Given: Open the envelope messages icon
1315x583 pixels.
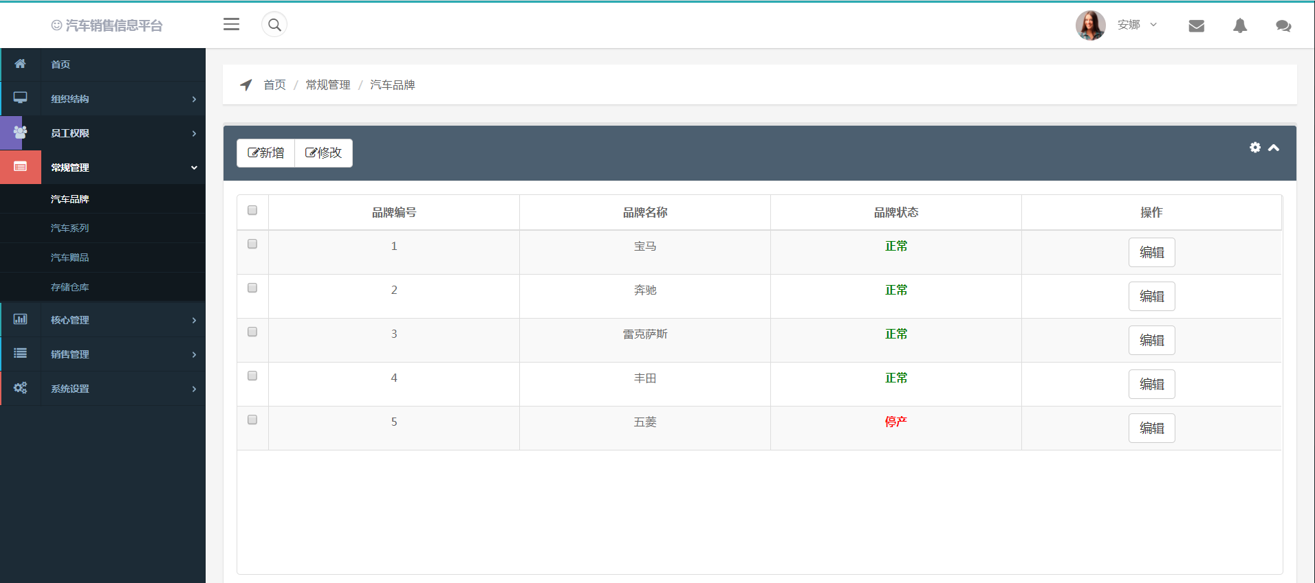Looking at the screenshot, I should pyautogui.click(x=1196, y=26).
